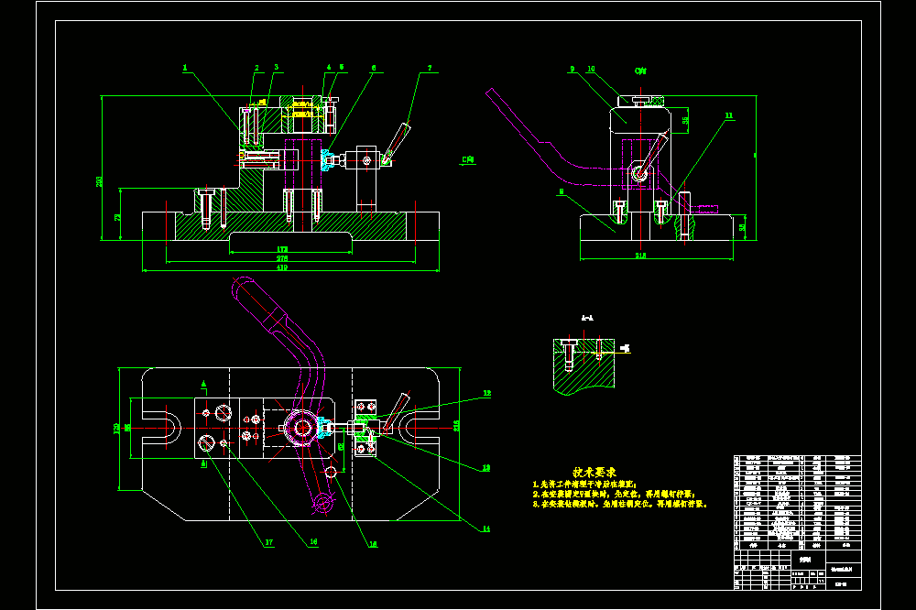
Task: Click part callout number 12
Action: pyautogui.click(x=486, y=394)
